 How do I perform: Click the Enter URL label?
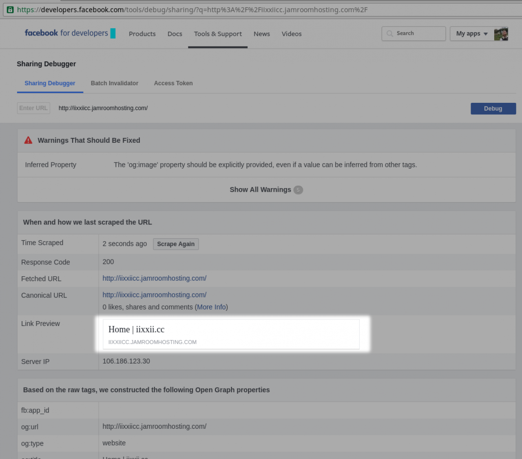33,108
